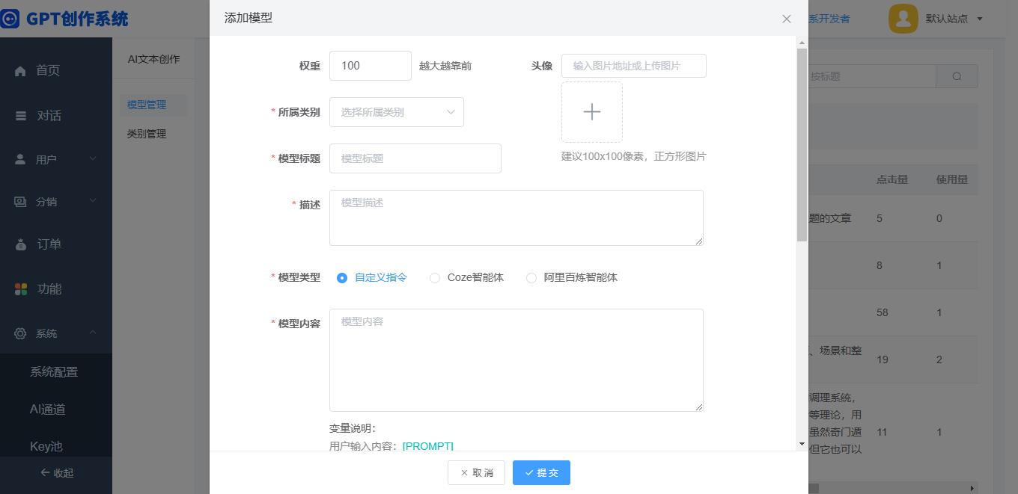
Task: Click the user avatar icon at top right
Action: 903,19
